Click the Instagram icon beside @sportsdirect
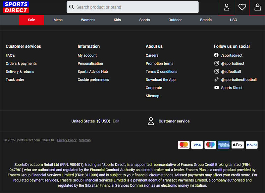 [x=217, y=63]
